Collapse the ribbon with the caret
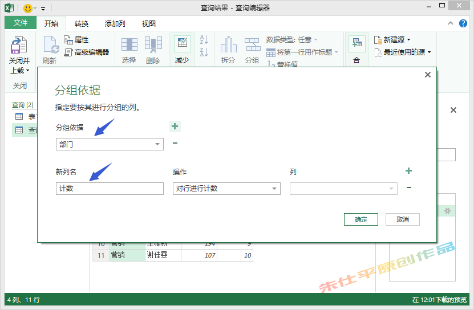Image resolution: width=474 pixels, height=310 pixels. click(x=451, y=23)
